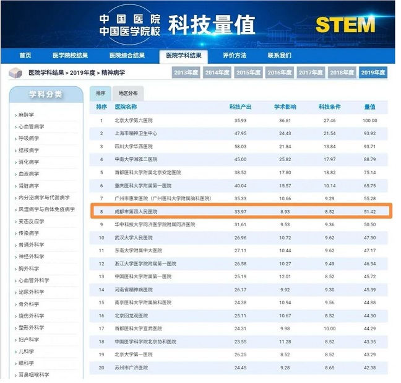The height and width of the screenshot is (383, 401).
Task: Choose 烧伤外科学 in the subject list
Action: click(31, 315)
